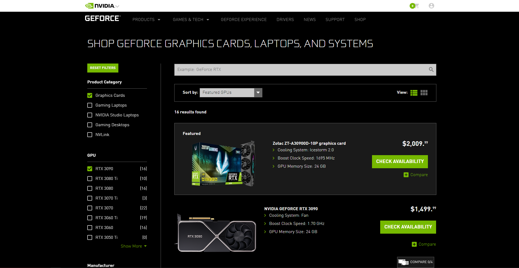Click the search magnifier icon
Screen dimensions: 519x268
[x=431, y=70]
